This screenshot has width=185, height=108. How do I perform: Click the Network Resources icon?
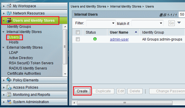[x=9, y=13]
